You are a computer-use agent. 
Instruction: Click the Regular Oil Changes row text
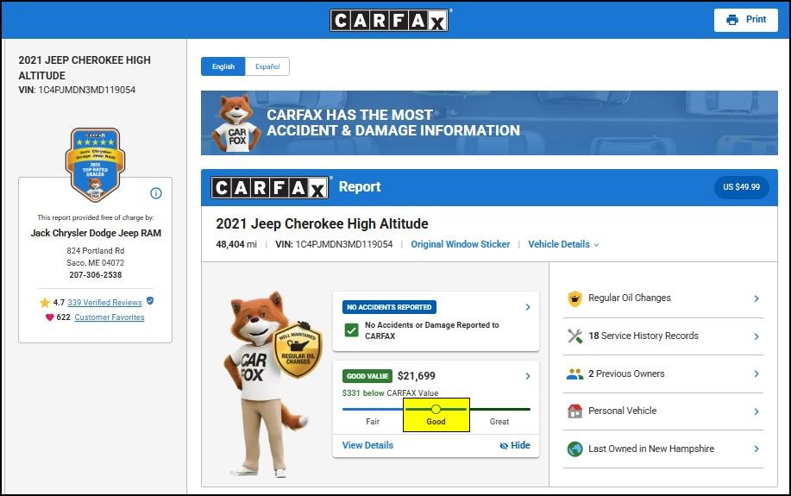point(630,298)
